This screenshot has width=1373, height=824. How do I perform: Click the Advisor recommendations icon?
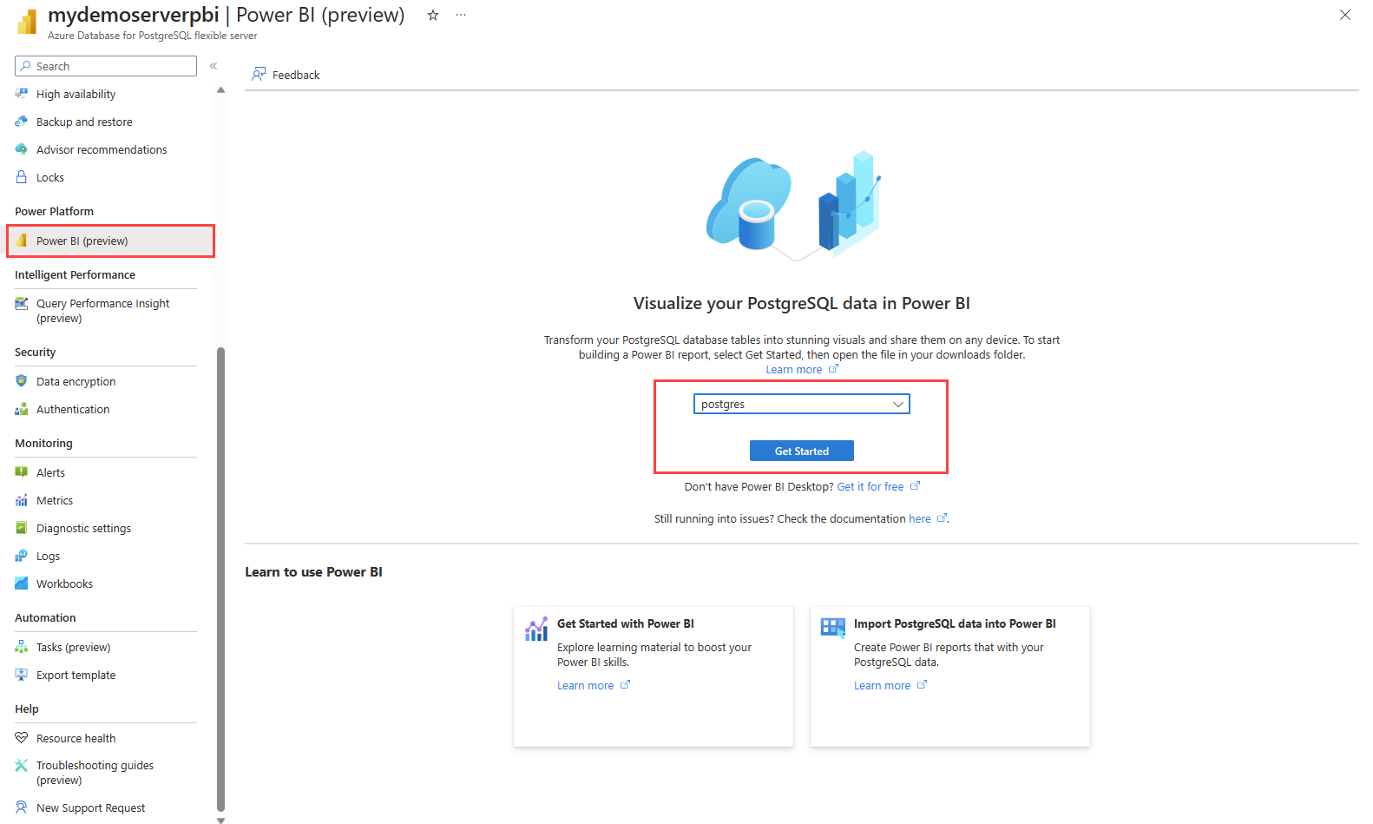pos(22,149)
